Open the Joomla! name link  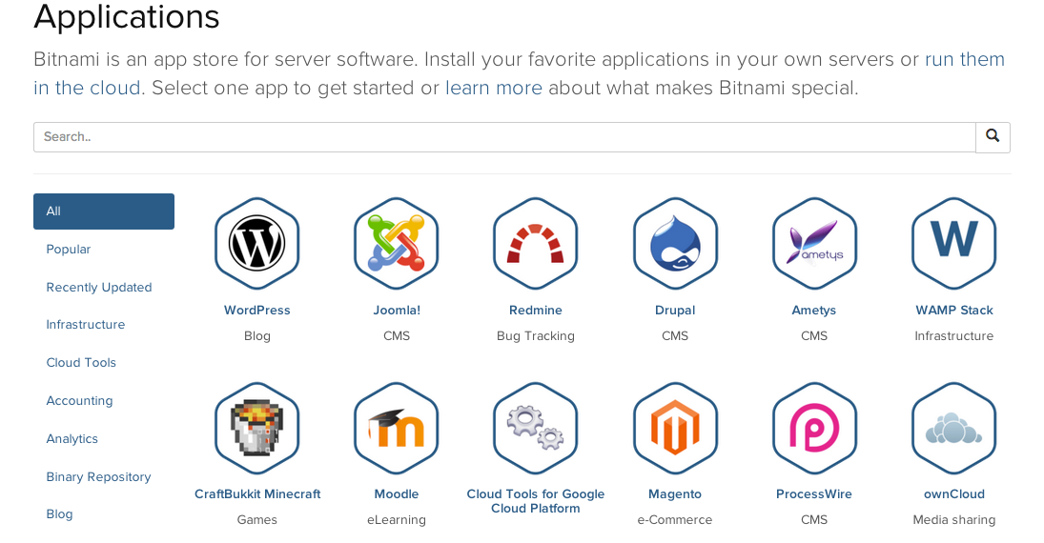(x=397, y=311)
